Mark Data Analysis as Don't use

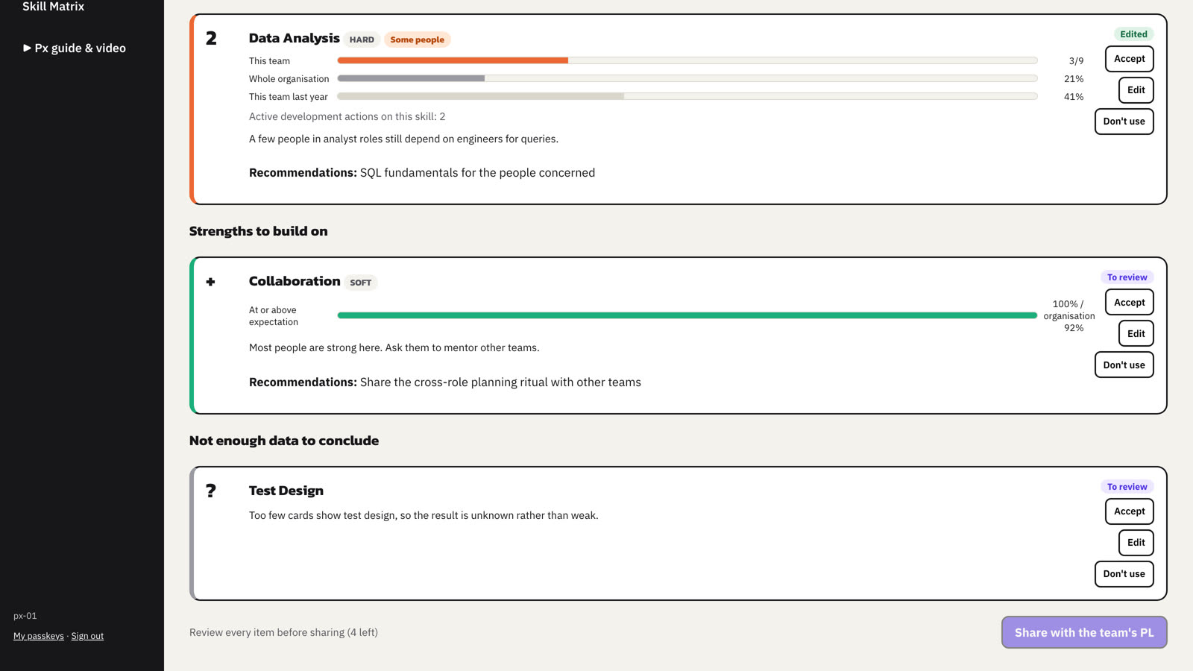pyautogui.click(x=1124, y=122)
